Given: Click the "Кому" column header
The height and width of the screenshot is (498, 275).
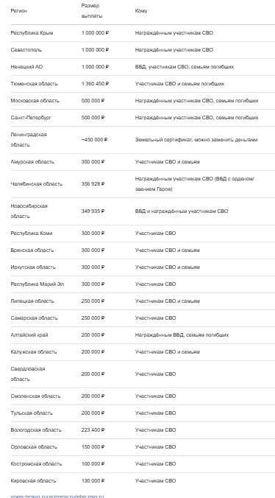Looking at the screenshot, I should coord(141,11).
